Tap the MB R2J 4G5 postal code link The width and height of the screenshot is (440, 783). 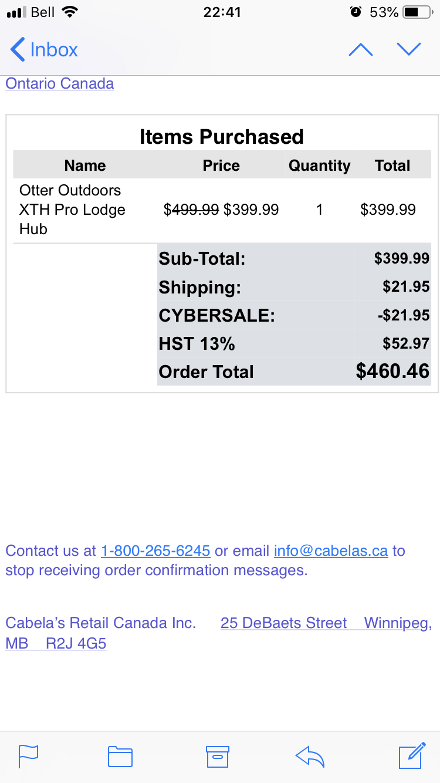(56, 643)
